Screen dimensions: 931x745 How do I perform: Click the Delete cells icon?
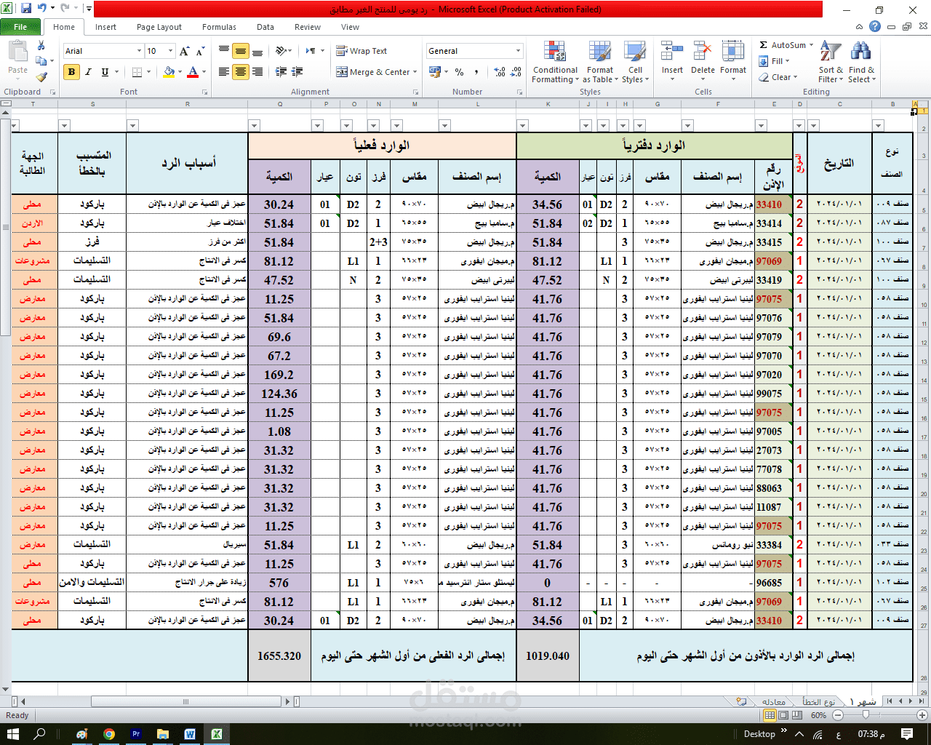coord(703,52)
